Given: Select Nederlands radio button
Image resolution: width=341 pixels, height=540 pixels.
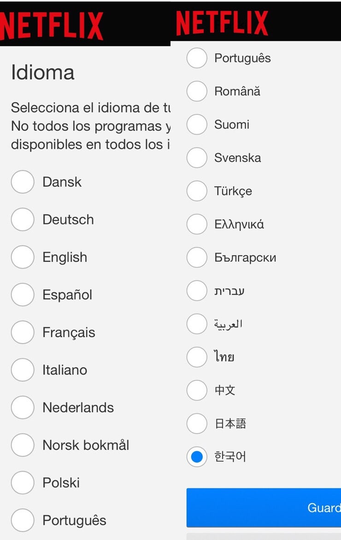Looking at the screenshot, I should [23, 408].
